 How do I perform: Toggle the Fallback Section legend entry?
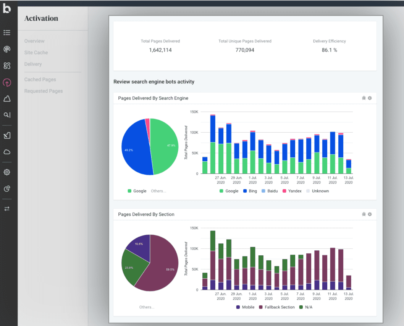[x=277, y=307]
